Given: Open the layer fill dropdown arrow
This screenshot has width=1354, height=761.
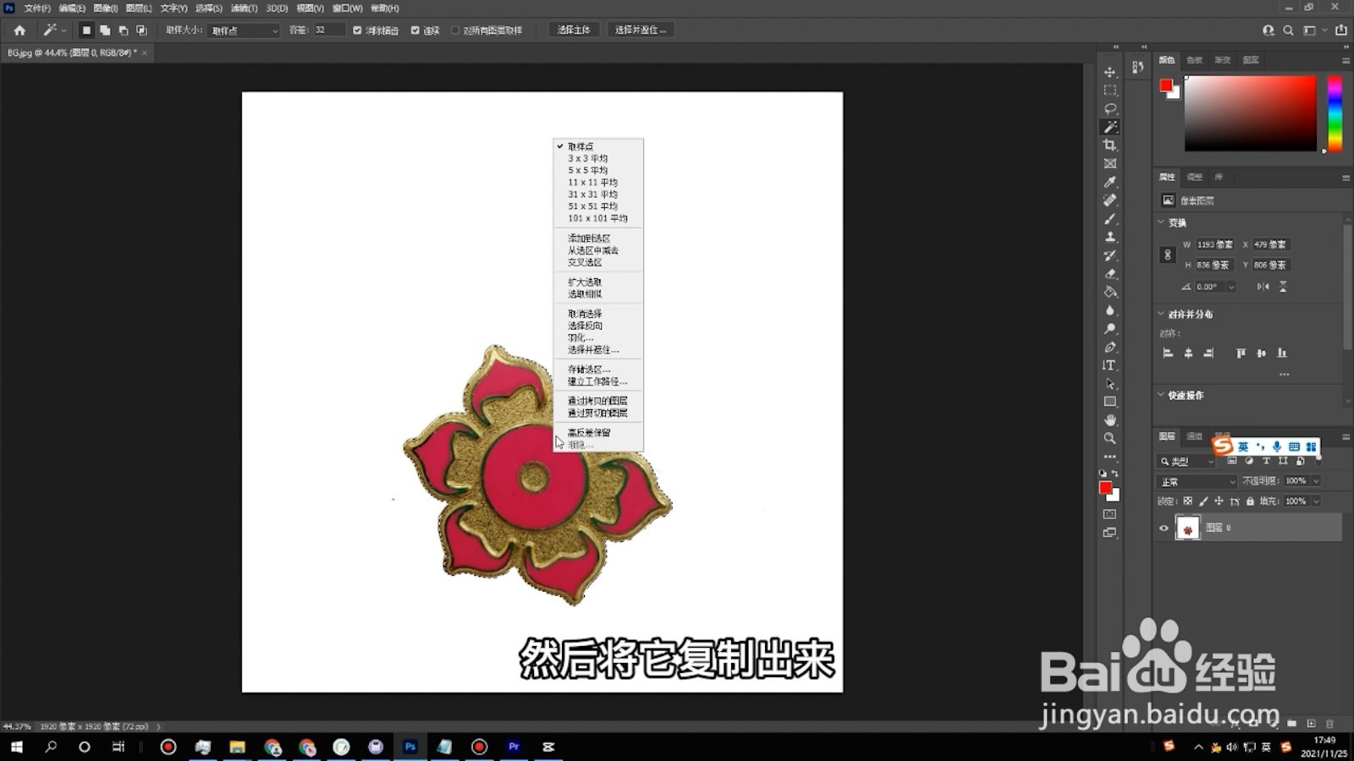Looking at the screenshot, I should (x=1316, y=501).
